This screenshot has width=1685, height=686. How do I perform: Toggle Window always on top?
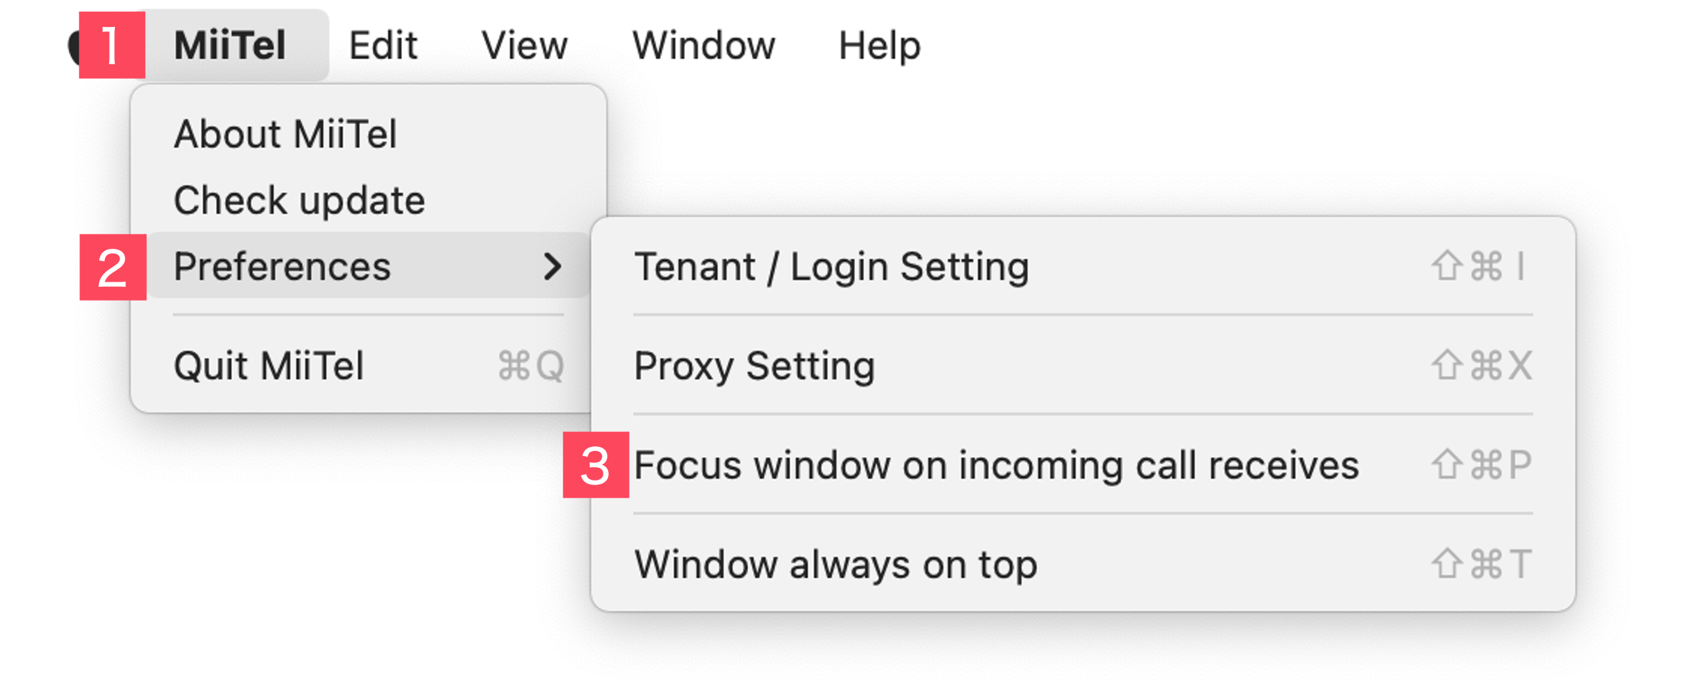(x=1082, y=564)
